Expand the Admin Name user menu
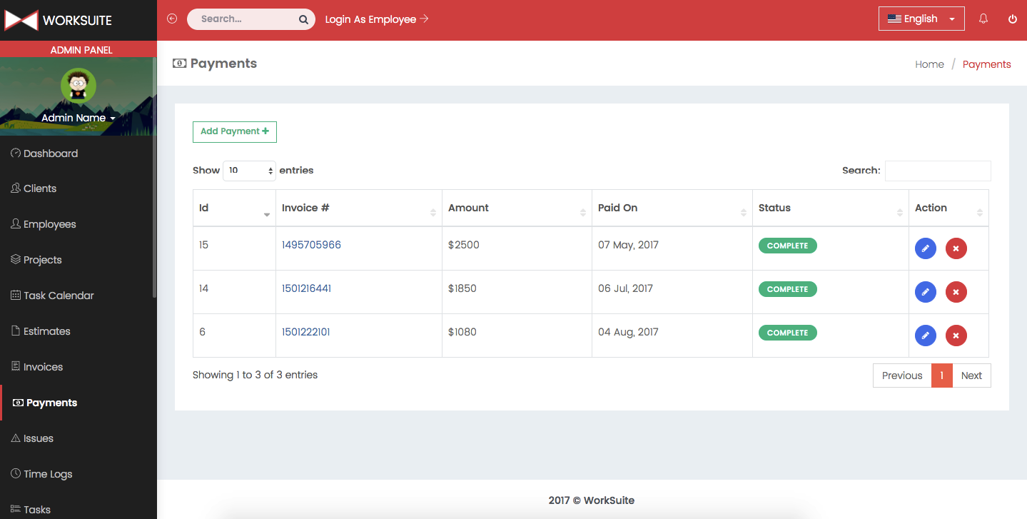 [x=78, y=118]
